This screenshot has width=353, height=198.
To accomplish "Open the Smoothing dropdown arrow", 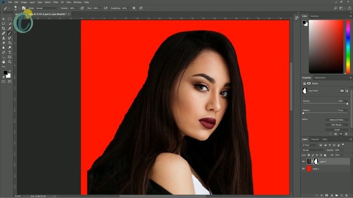I will click(129, 8).
